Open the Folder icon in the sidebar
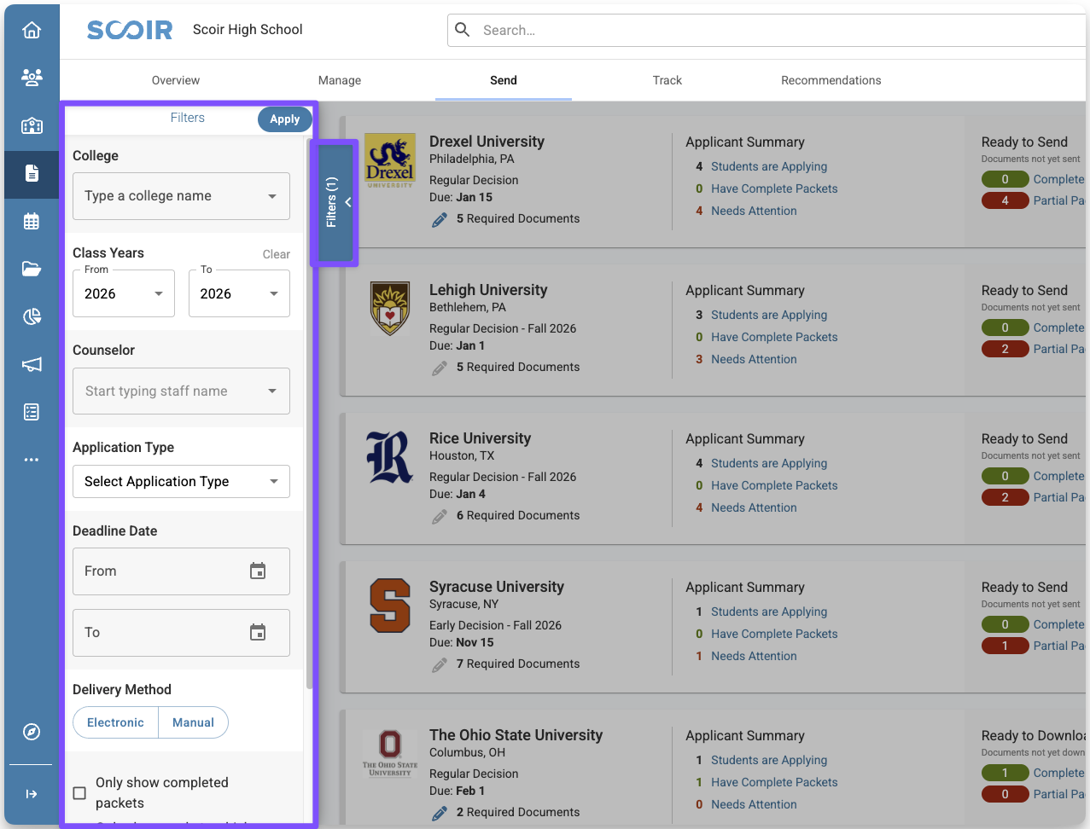Image resolution: width=1090 pixels, height=829 pixels. (x=32, y=269)
